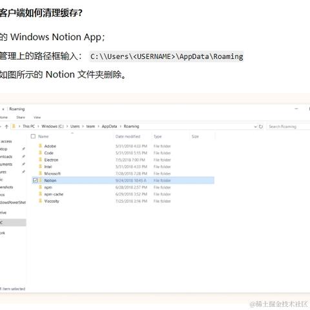Click the Code folder icon
This screenshot has width=310, height=310.
coord(40,153)
